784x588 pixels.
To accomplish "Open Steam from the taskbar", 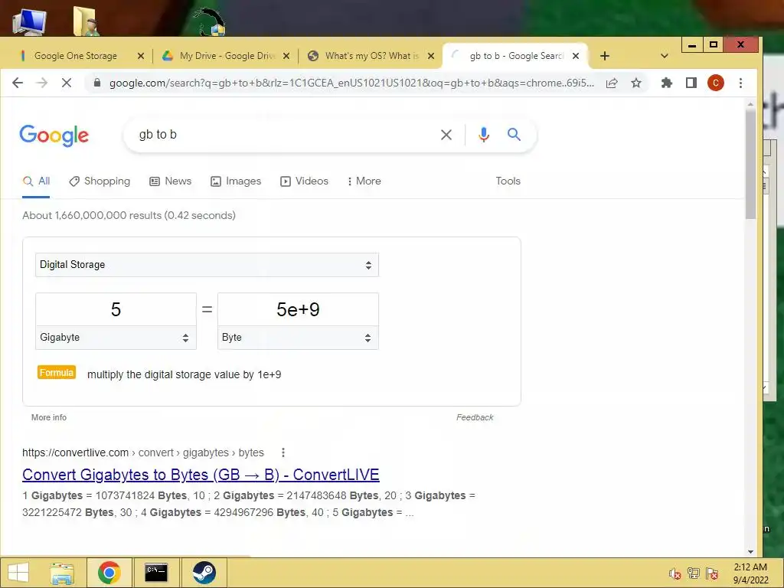I will click(204, 573).
